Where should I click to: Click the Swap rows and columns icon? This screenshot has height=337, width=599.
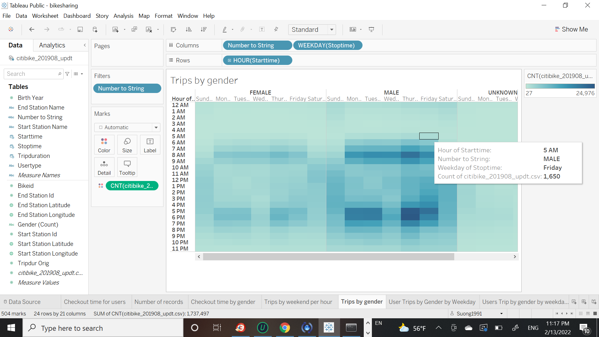tap(173, 29)
